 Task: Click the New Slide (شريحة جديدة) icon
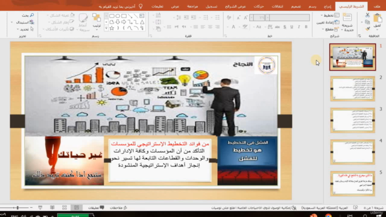click(347, 17)
